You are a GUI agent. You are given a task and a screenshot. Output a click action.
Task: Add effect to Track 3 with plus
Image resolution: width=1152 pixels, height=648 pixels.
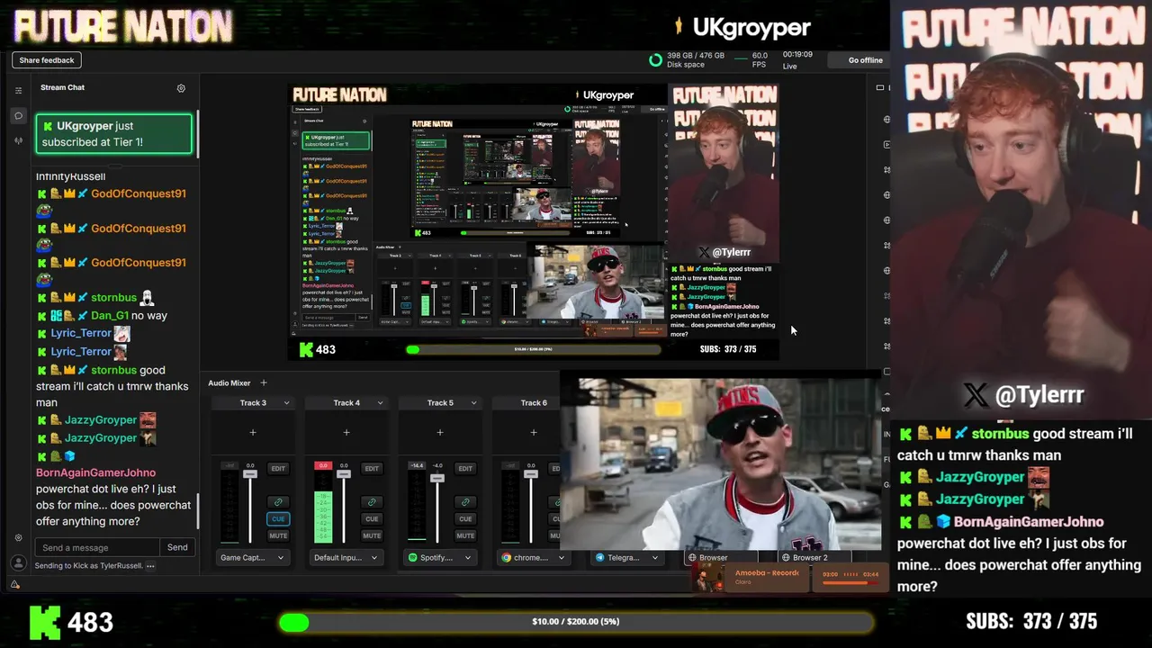click(x=253, y=433)
